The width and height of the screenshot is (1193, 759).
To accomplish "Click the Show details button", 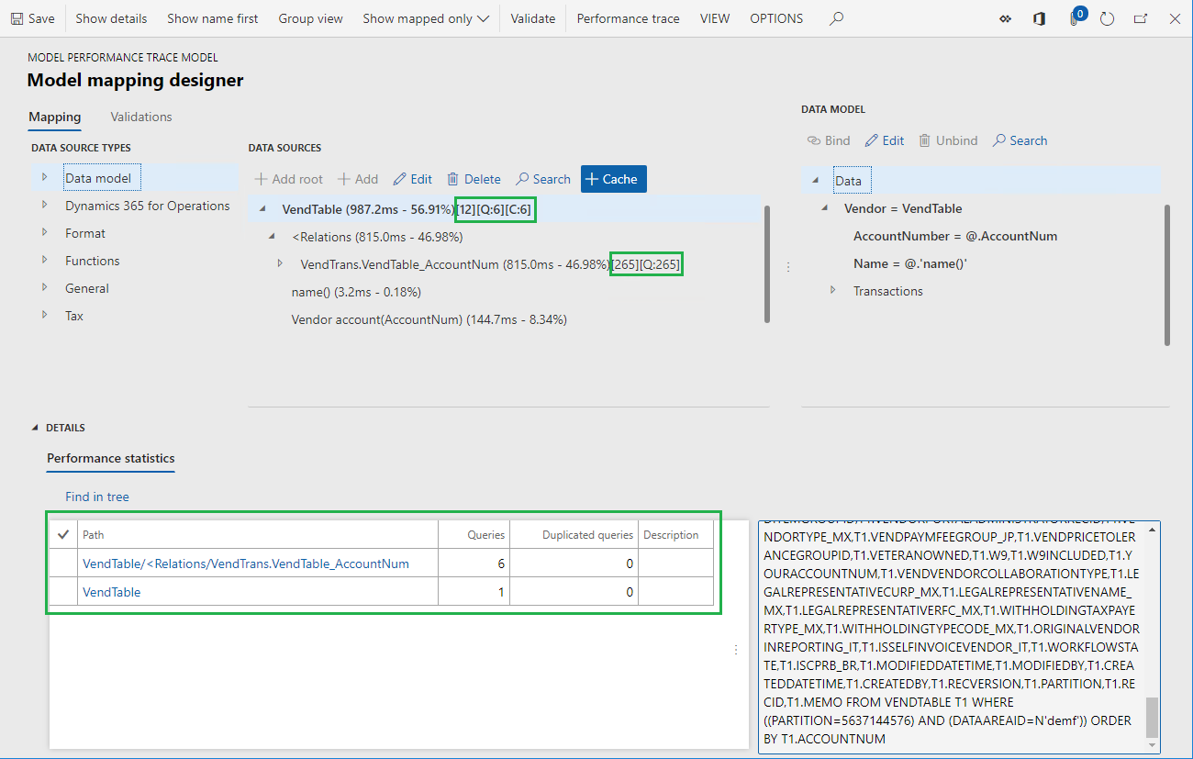I will (111, 18).
